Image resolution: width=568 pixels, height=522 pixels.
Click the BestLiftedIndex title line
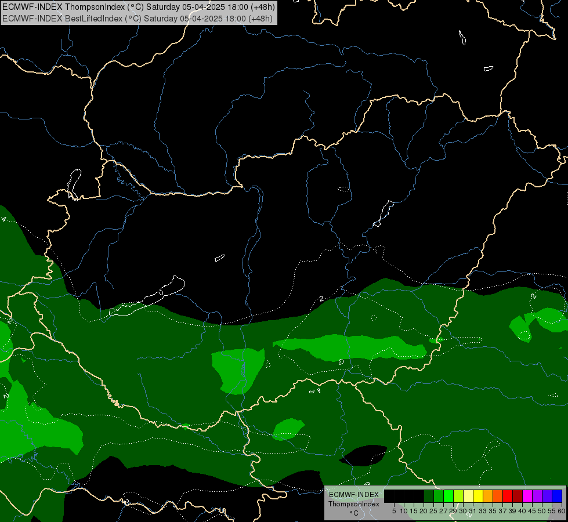tap(138, 19)
